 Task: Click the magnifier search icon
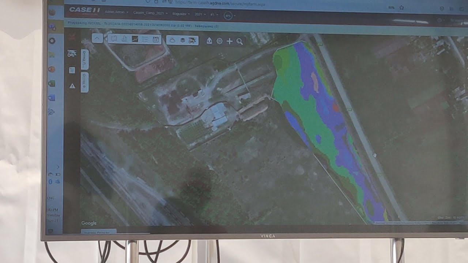tap(239, 42)
